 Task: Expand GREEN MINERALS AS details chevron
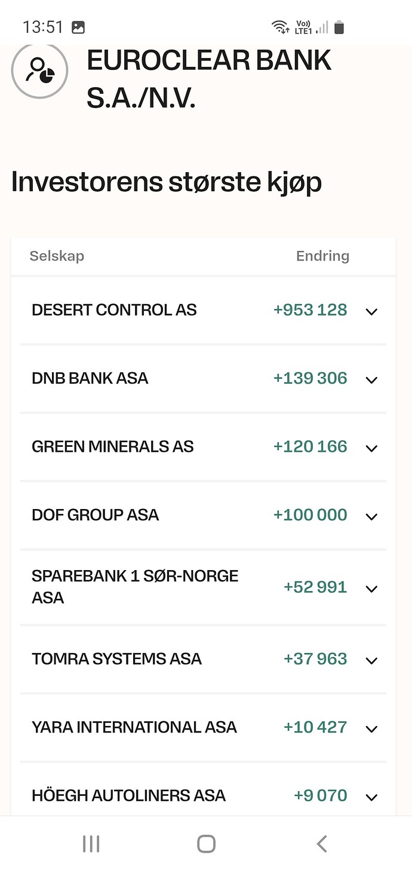tap(371, 448)
